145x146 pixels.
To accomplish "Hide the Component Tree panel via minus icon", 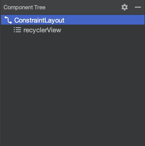I will [x=138, y=7].
